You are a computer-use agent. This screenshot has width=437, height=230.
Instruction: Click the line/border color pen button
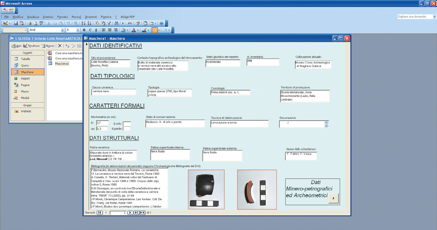pyautogui.click(x=144, y=30)
